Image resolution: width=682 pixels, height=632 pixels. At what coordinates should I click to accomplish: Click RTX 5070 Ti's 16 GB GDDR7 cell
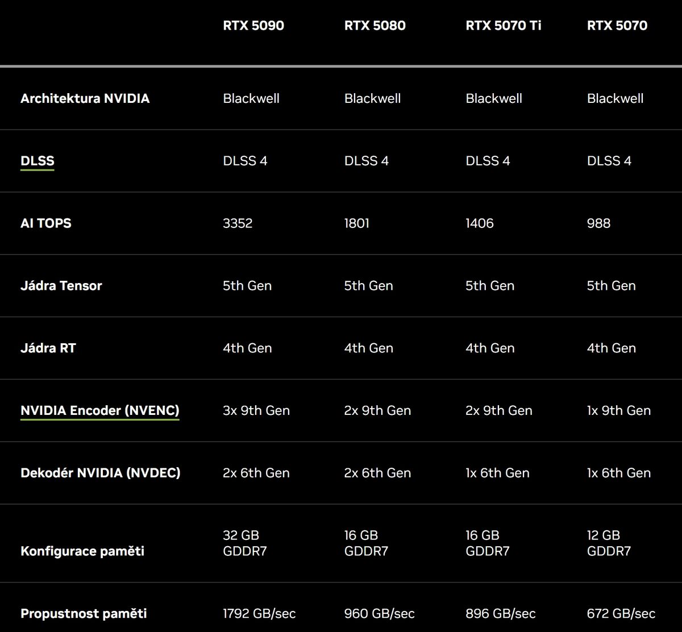(488, 543)
